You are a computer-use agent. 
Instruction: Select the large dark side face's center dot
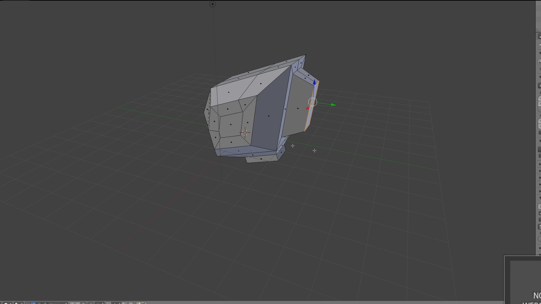pos(269,116)
